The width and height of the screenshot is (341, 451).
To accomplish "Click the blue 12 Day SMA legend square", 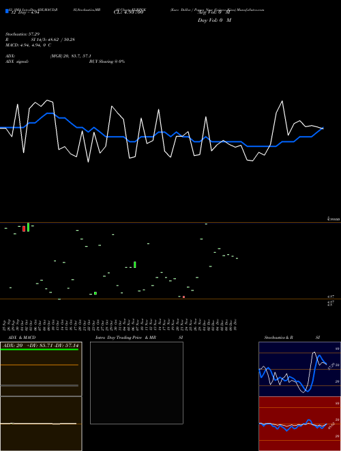I will point(7,11).
